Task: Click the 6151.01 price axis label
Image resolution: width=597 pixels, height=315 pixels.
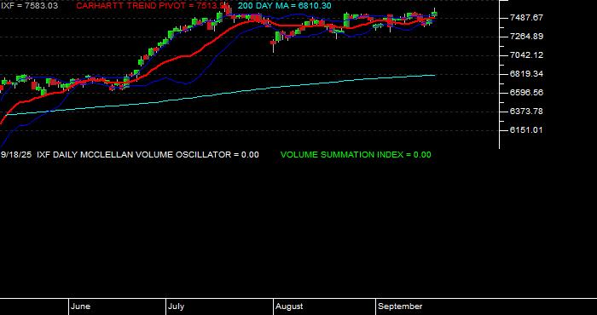Action: click(x=526, y=130)
